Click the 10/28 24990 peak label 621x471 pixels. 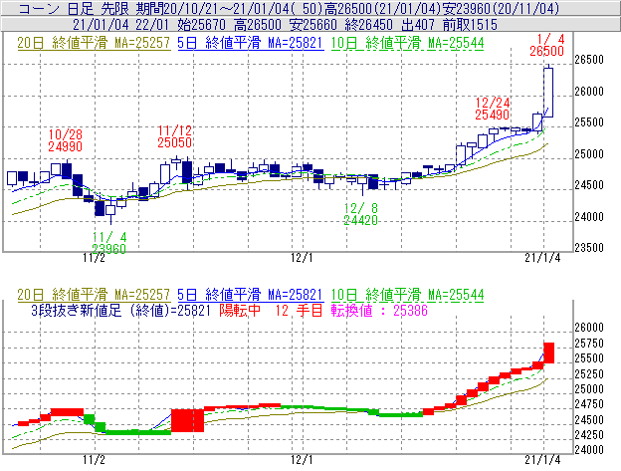pyautogui.click(x=66, y=140)
